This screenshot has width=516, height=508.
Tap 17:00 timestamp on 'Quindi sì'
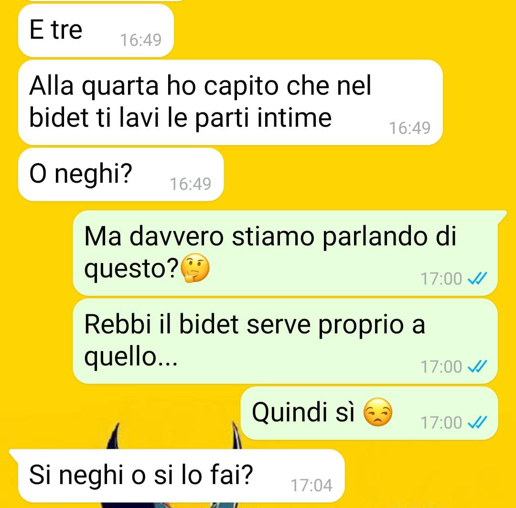pos(441,423)
